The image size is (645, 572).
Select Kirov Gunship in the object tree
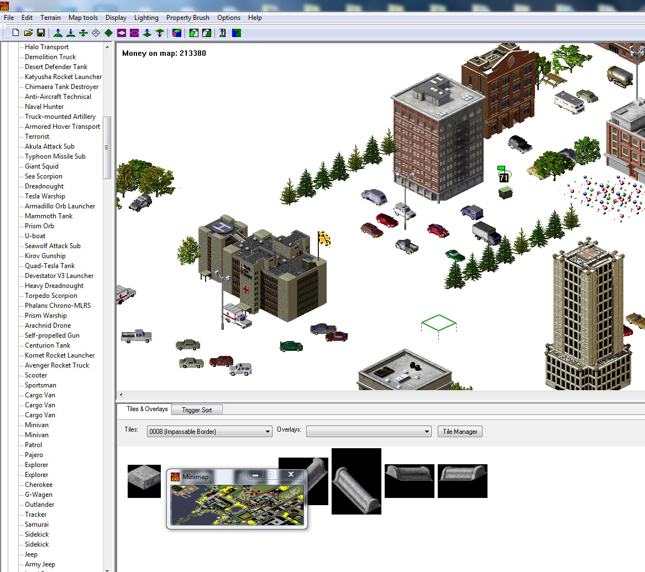(x=45, y=256)
